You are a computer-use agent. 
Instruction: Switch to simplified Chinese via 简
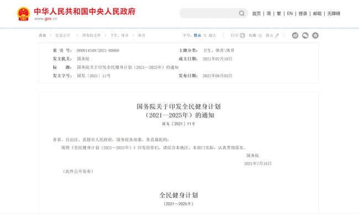click(268, 13)
